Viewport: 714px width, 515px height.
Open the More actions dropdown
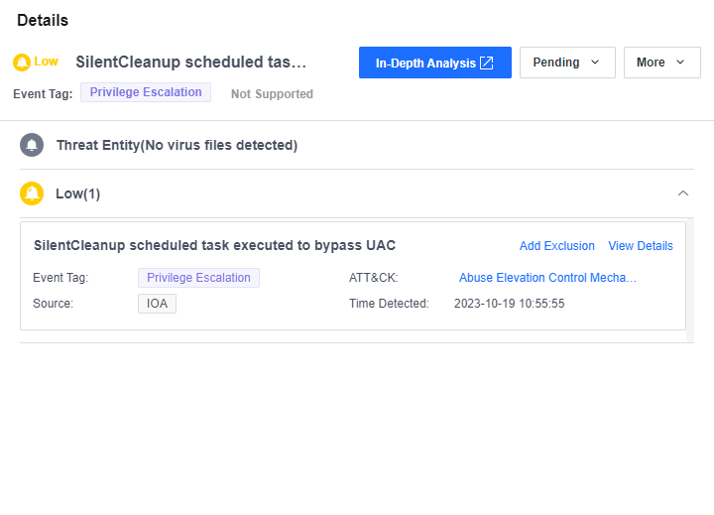(x=661, y=63)
